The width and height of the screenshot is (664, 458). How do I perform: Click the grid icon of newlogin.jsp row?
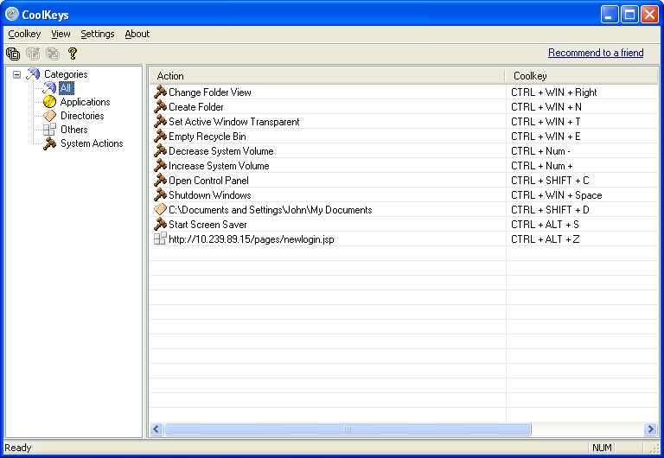tap(160, 239)
